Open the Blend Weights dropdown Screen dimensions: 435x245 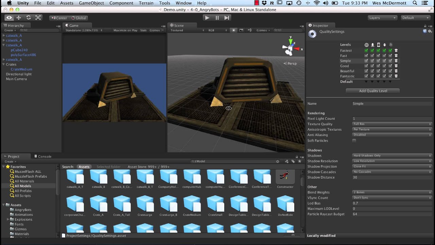pyautogui.click(x=392, y=192)
